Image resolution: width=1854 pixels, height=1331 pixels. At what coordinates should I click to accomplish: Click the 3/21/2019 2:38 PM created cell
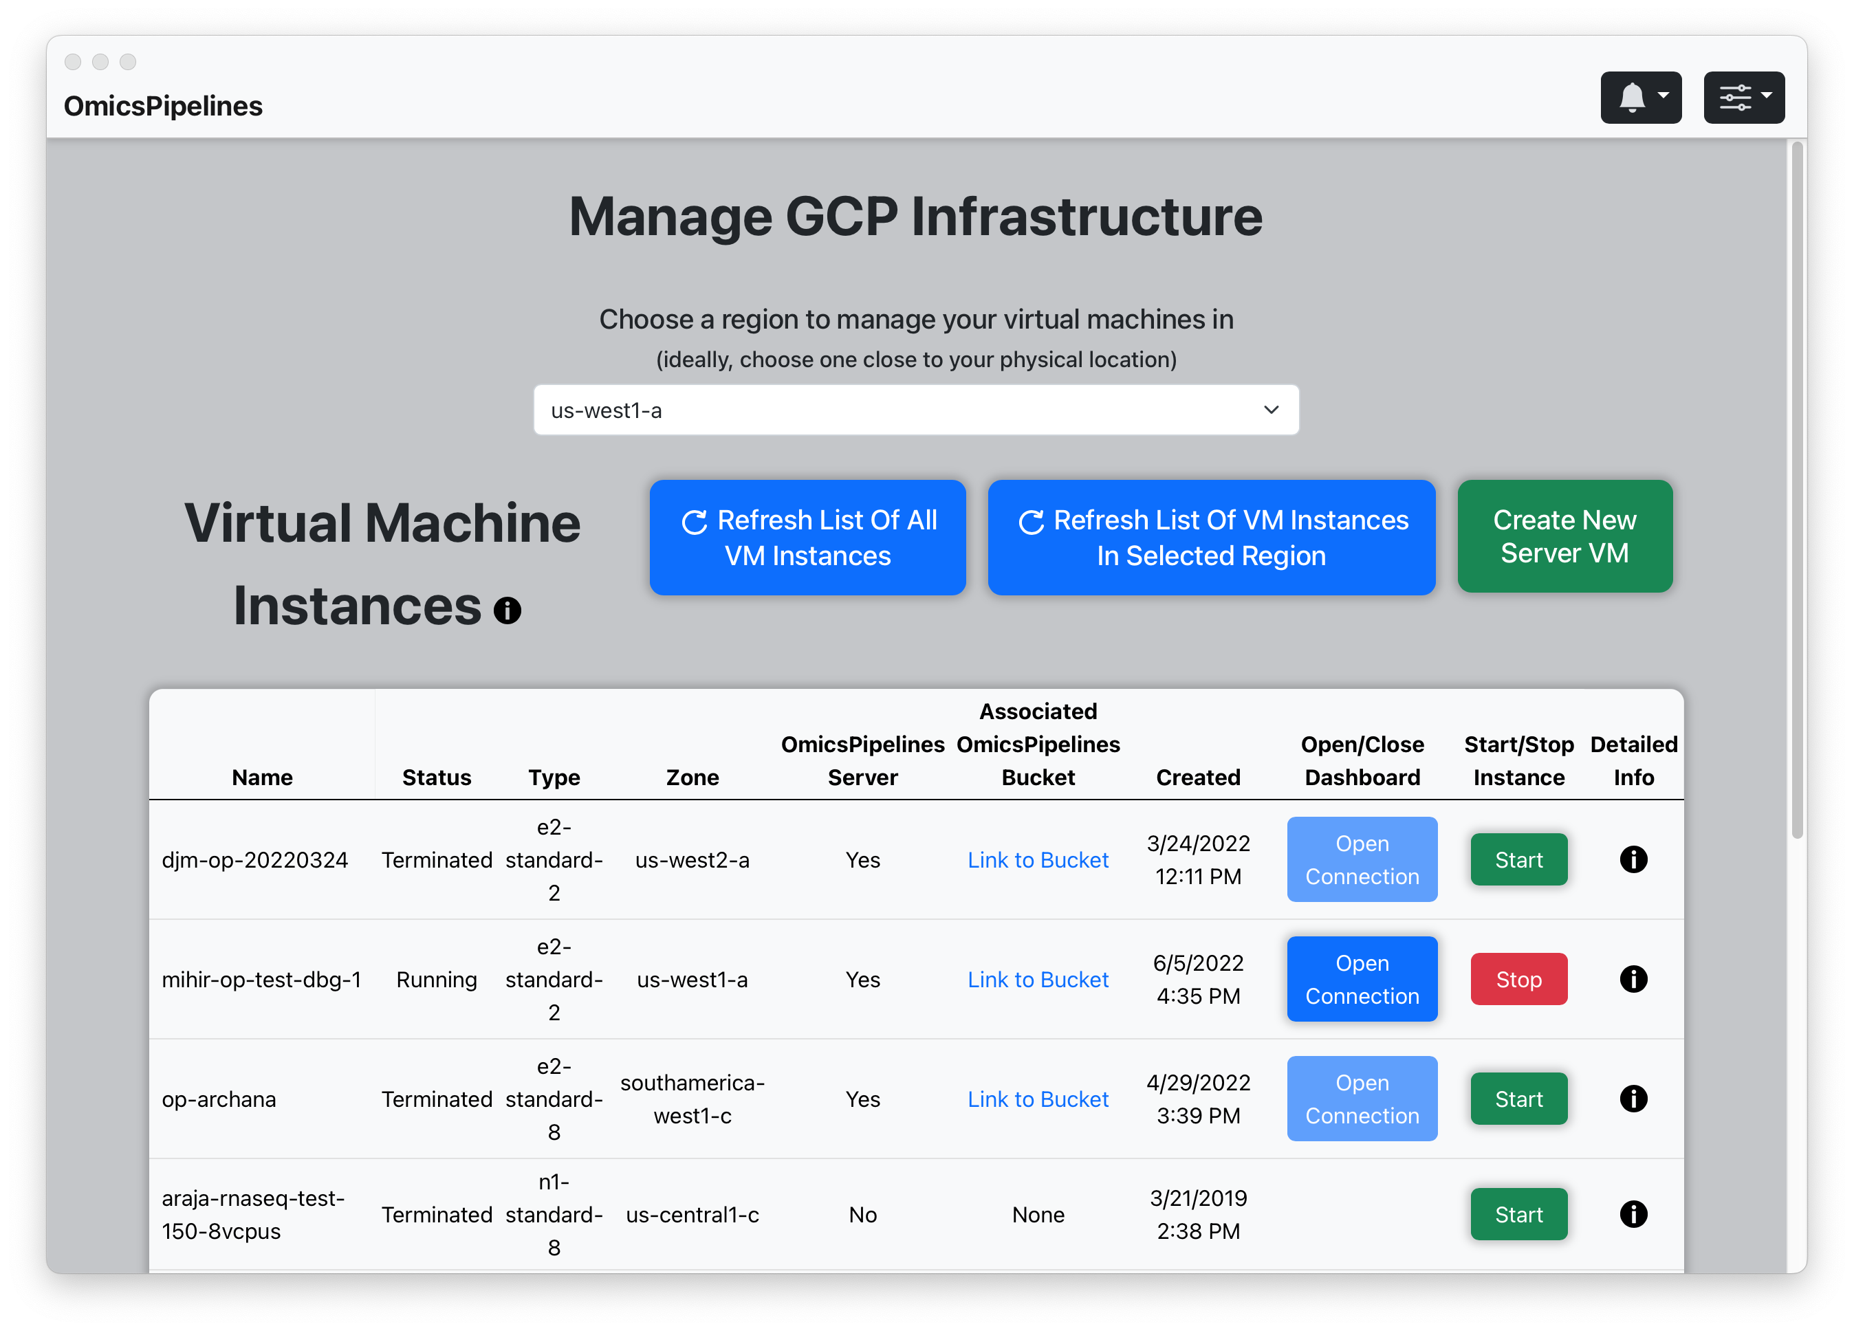[1197, 1213]
